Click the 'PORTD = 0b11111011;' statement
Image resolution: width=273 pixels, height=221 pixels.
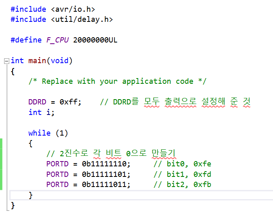point(88,185)
